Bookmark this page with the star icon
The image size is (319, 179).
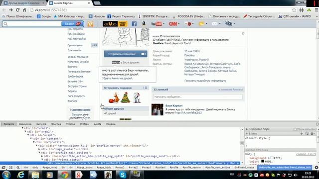(x=294, y=10)
